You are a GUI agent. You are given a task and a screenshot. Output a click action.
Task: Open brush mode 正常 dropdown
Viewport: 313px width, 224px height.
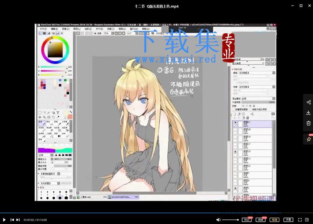click(46, 155)
